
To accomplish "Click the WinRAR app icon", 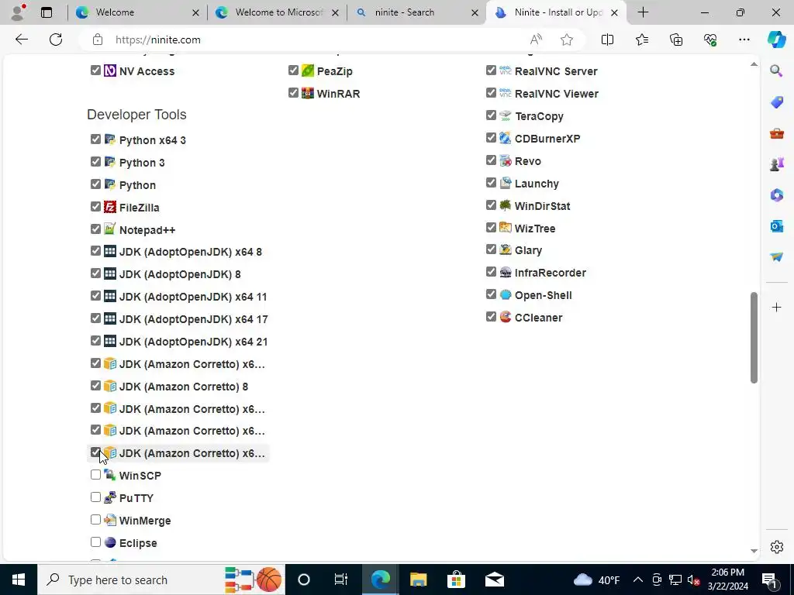I will tap(307, 93).
